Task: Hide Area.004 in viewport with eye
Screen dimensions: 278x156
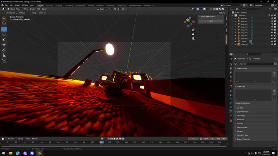Action: coord(272,27)
